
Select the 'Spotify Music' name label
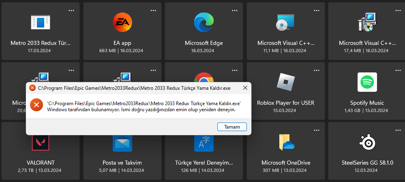pyautogui.click(x=367, y=103)
